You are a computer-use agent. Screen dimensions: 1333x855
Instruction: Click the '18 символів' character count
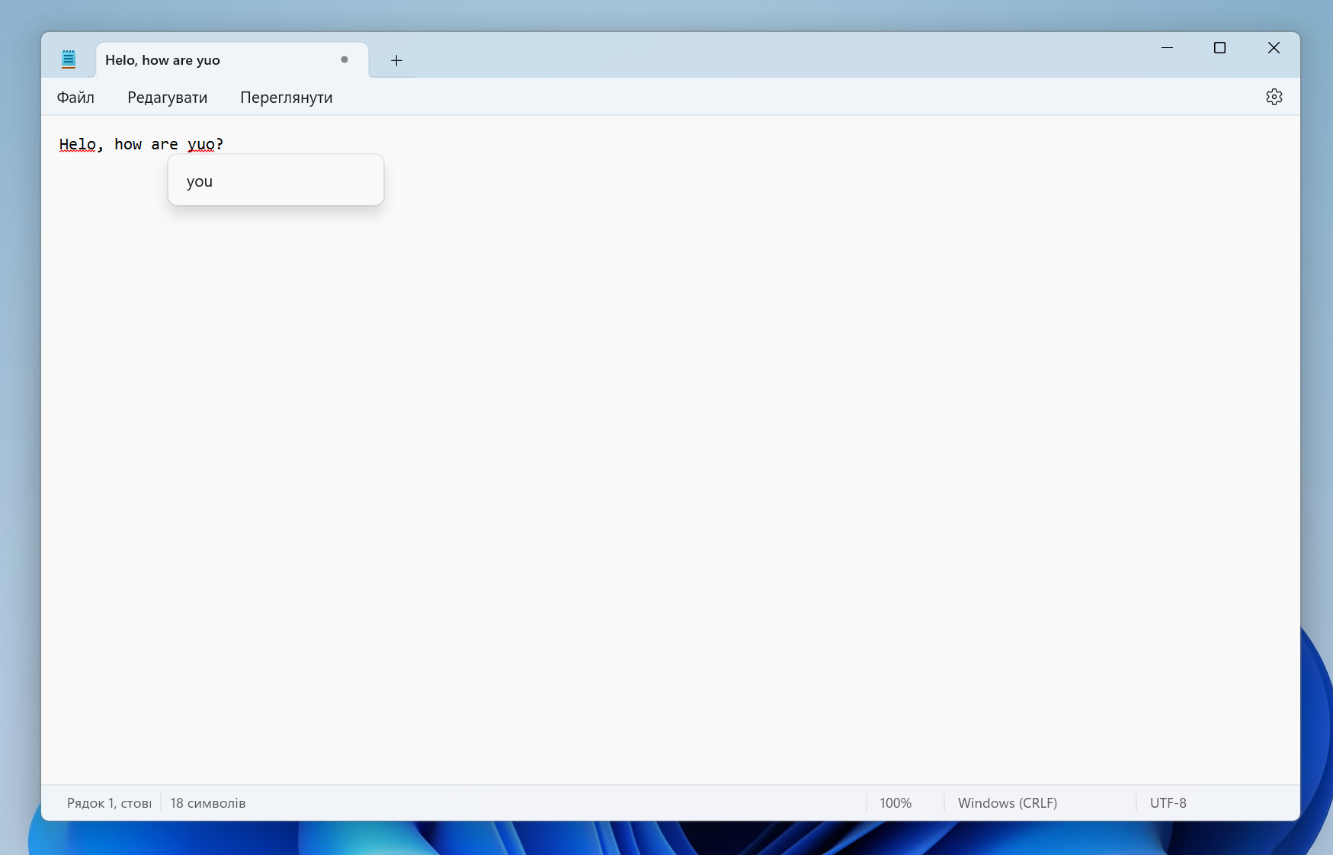point(208,803)
